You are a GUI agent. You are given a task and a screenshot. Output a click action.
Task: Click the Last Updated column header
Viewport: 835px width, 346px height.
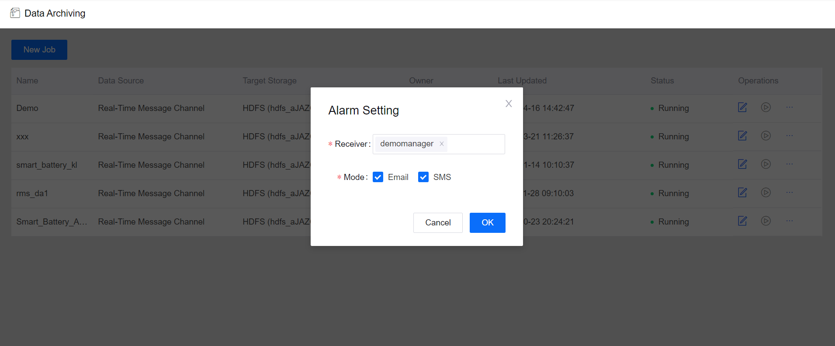point(522,81)
